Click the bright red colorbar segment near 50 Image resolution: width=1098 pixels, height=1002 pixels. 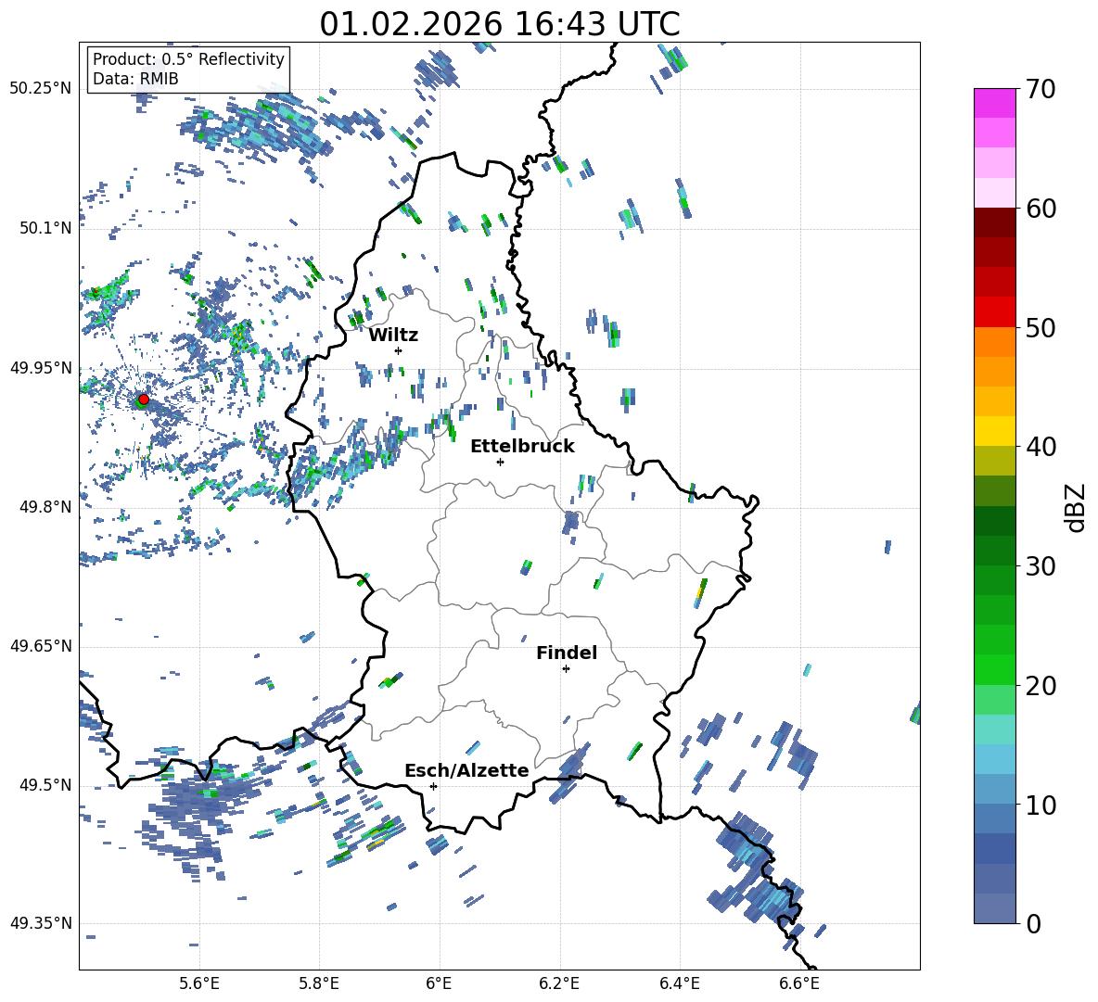pos(994,311)
